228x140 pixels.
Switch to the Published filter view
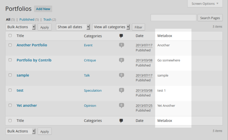[x=27, y=20]
